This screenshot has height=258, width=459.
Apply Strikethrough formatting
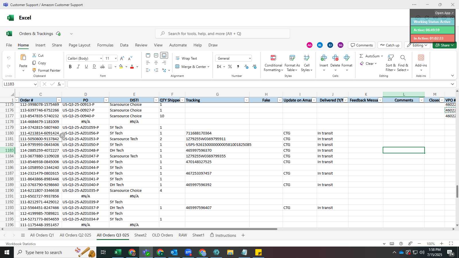click(102, 67)
